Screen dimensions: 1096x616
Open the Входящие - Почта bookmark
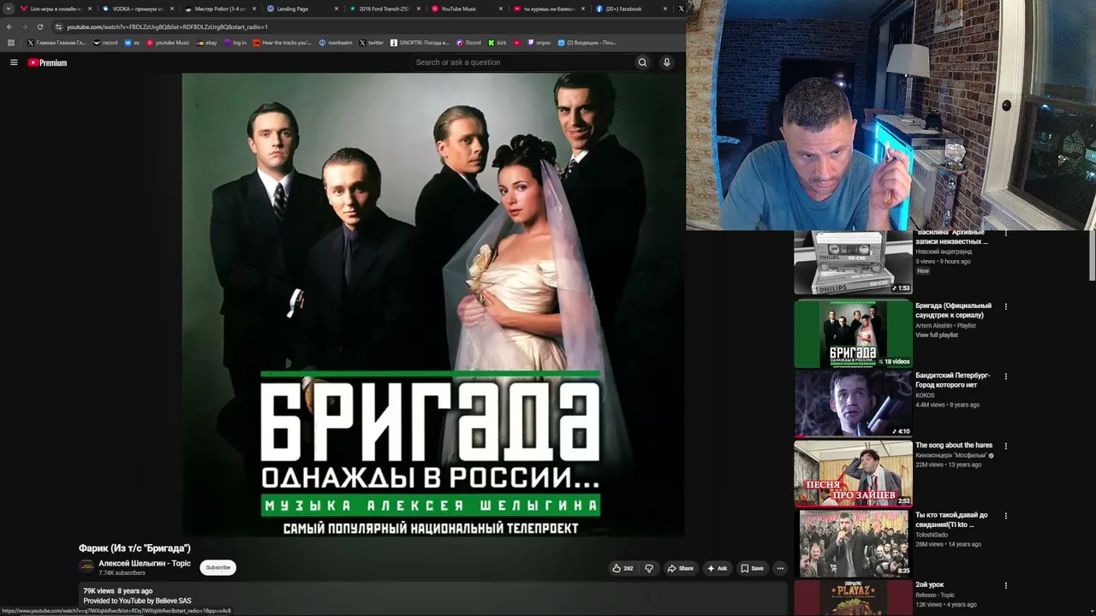click(587, 42)
